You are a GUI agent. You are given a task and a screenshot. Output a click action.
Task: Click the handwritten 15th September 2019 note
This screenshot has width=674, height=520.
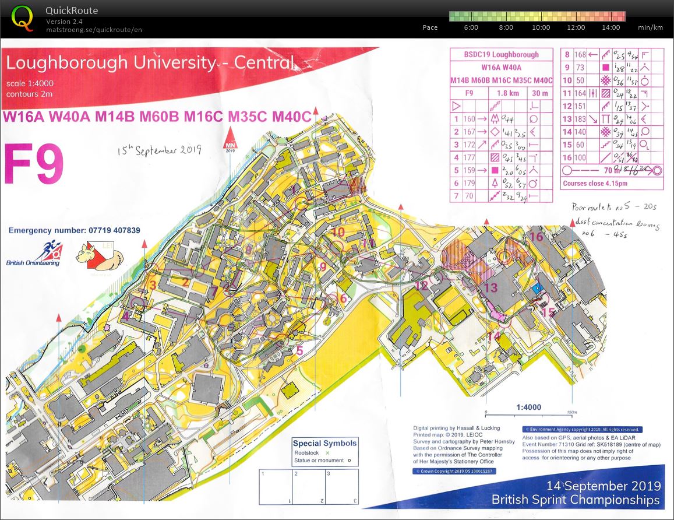(x=160, y=150)
